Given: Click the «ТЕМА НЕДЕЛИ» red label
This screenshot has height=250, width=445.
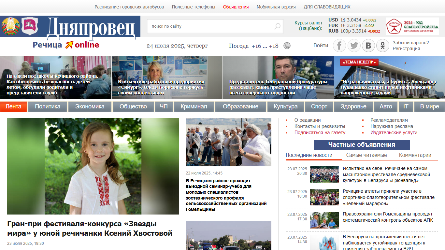Looking at the screenshot, I should pyautogui.click(x=359, y=62).
